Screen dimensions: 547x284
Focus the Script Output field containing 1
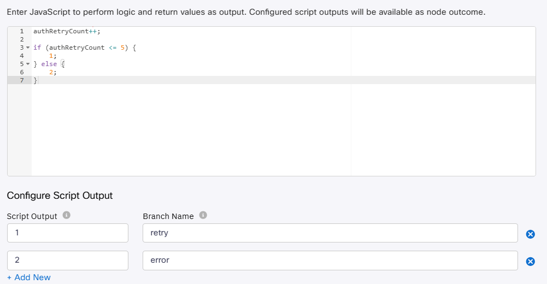[68, 233]
